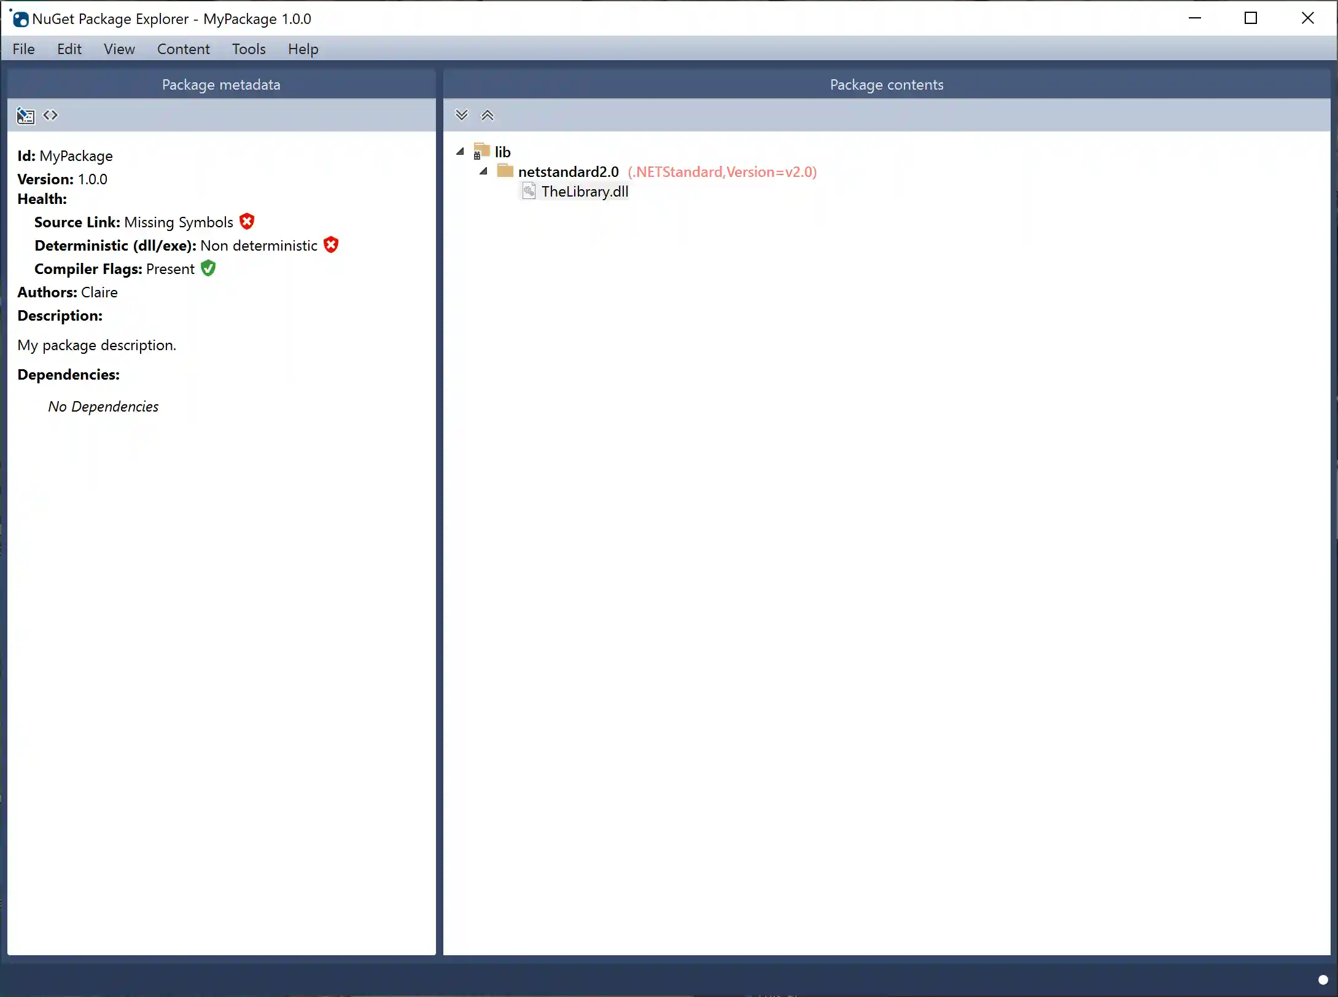Select the netstandard2.0 folder label
Screen dimensions: 1338x997
click(568, 171)
